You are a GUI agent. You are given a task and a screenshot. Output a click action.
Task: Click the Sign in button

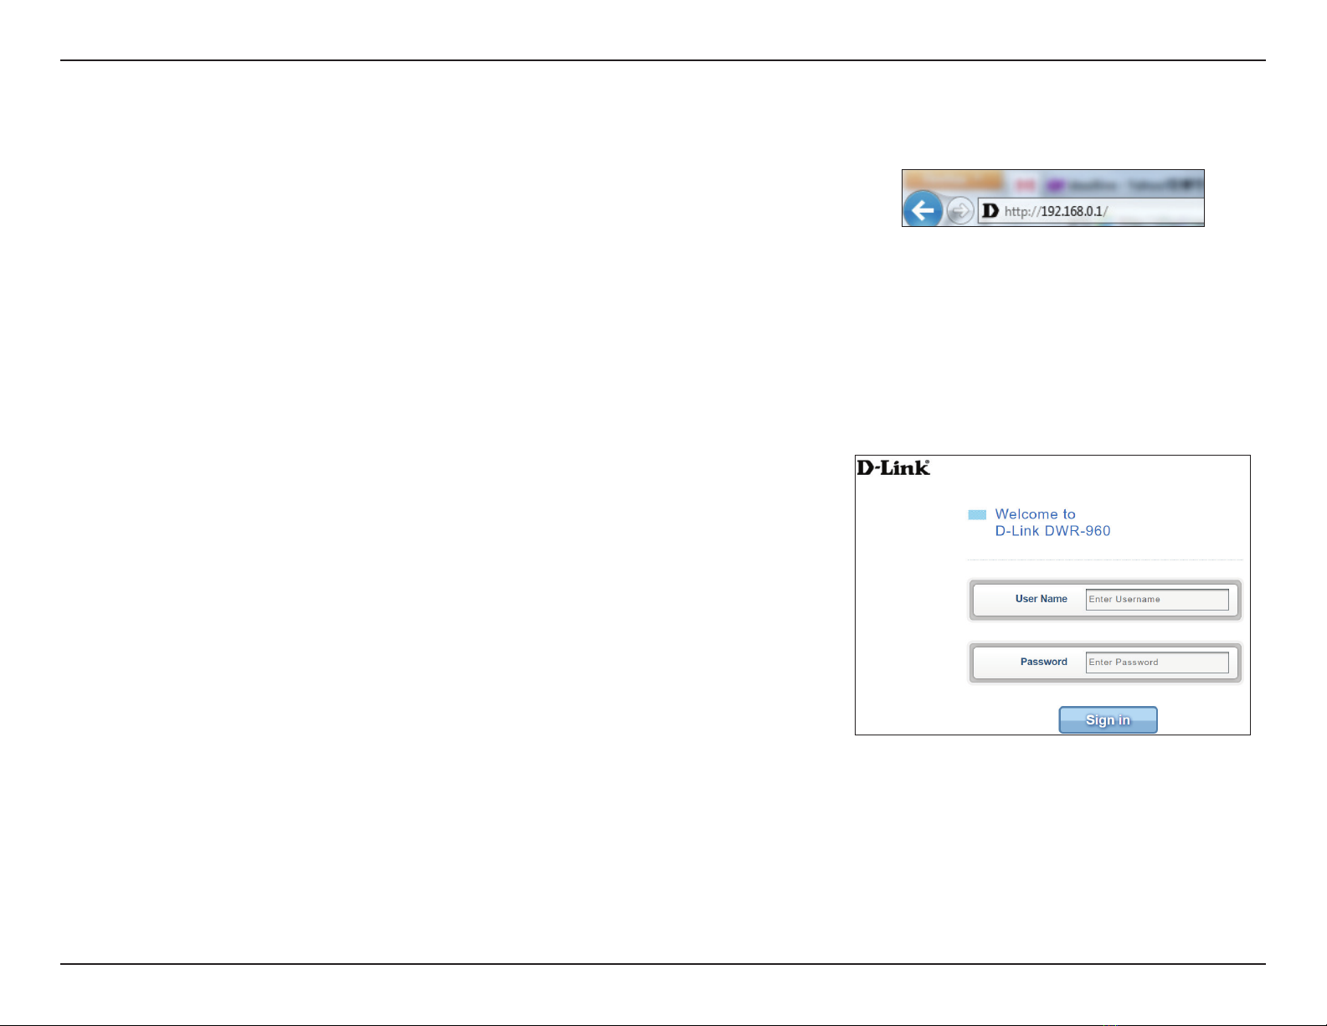click(x=1108, y=720)
